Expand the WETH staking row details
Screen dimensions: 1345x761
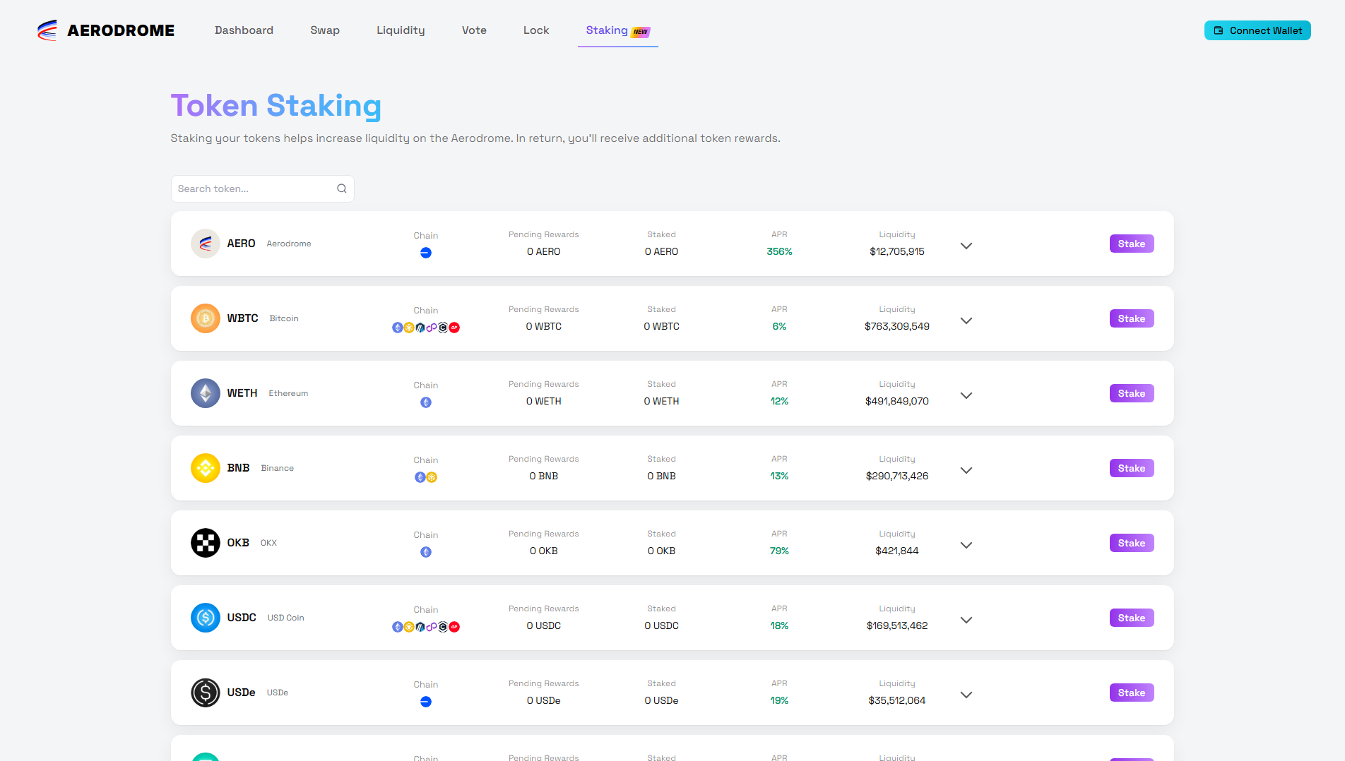click(966, 395)
